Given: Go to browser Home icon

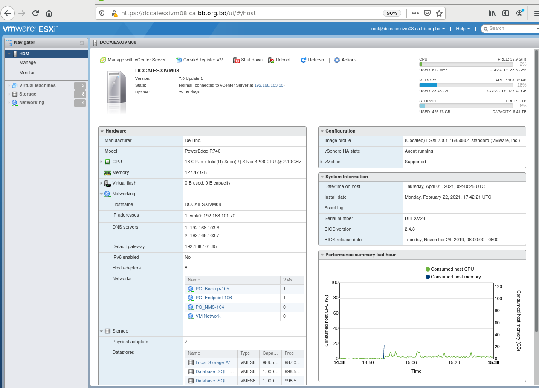Looking at the screenshot, I should [x=49, y=13].
